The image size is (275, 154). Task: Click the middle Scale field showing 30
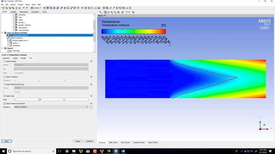(51, 99)
